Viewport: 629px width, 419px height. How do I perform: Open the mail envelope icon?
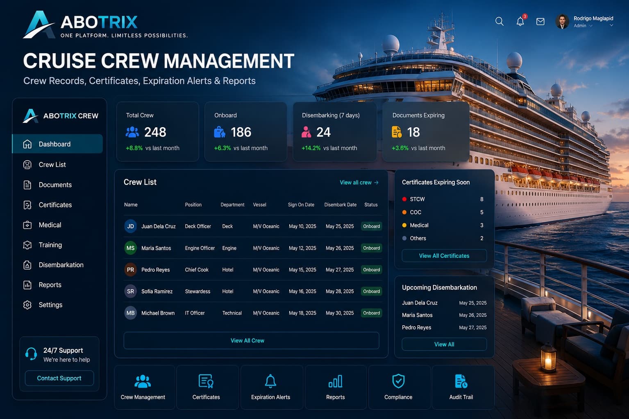click(x=540, y=21)
